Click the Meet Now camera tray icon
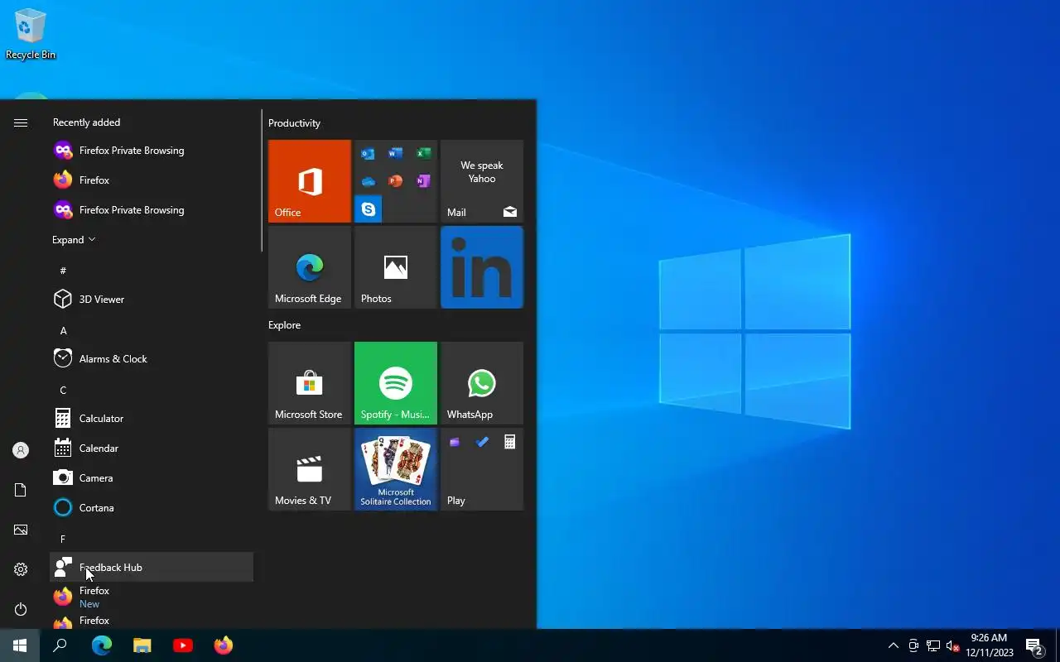Viewport: 1060px width, 662px height. pos(913,645)
